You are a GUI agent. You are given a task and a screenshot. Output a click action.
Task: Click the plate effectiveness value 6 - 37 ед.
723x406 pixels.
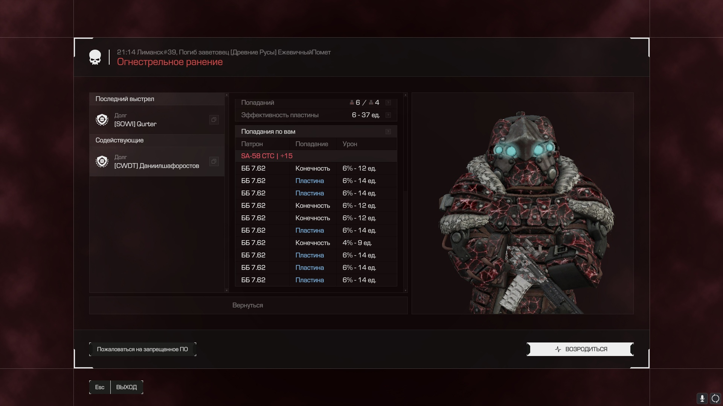click(366, 115)
